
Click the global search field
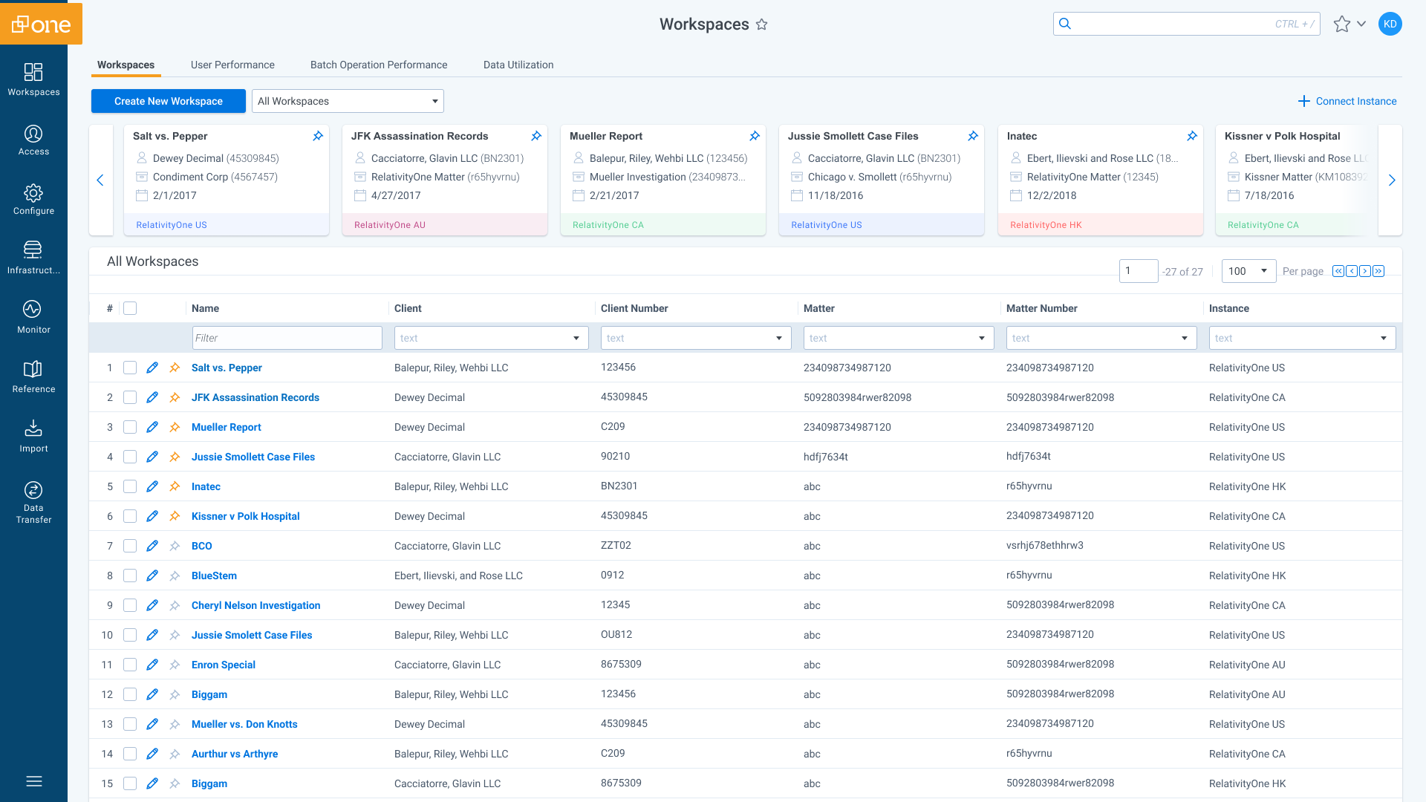pyautogui.click(x=1186, y=24)
